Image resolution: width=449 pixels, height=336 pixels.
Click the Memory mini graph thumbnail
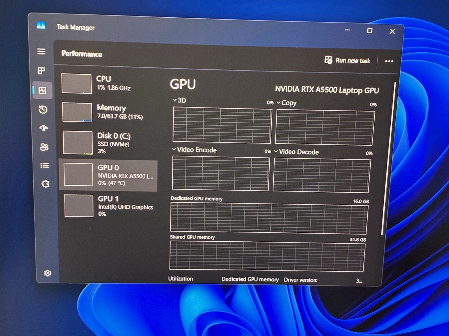click(x=77, y=112)
